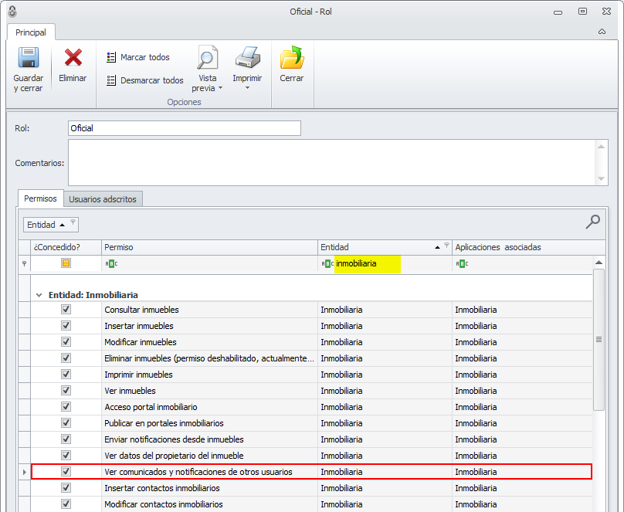Click the permissions grid vertical scrollbar
Image resolution: width=624 pixels, height=512 pixels.
pos(599,340)
